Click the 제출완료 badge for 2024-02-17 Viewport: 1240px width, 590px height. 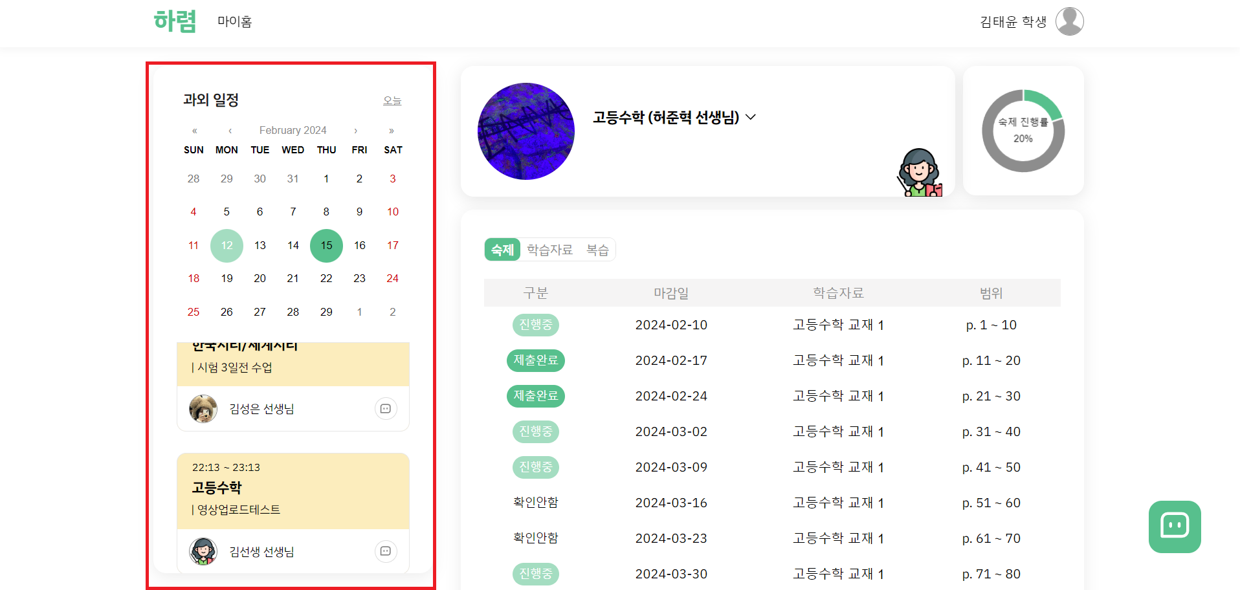(x=536, y=360)
